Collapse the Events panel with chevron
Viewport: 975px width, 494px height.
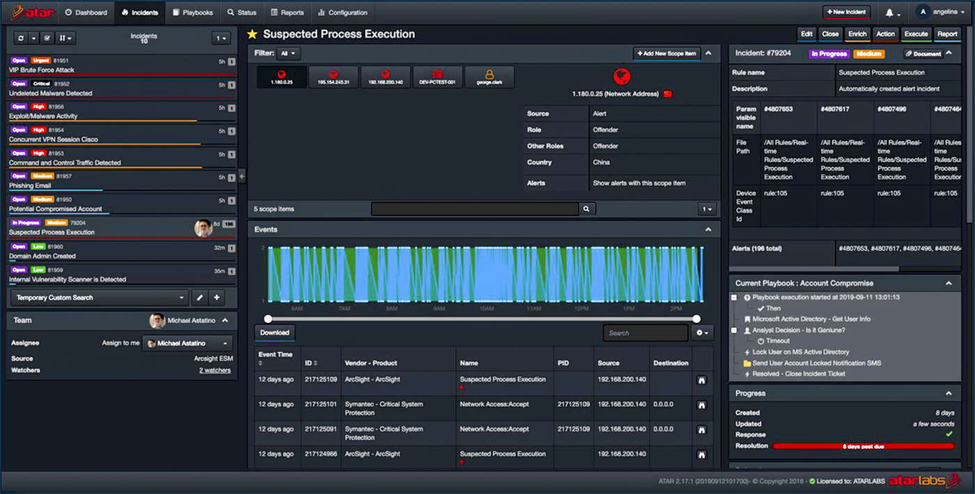pos(708,229)
